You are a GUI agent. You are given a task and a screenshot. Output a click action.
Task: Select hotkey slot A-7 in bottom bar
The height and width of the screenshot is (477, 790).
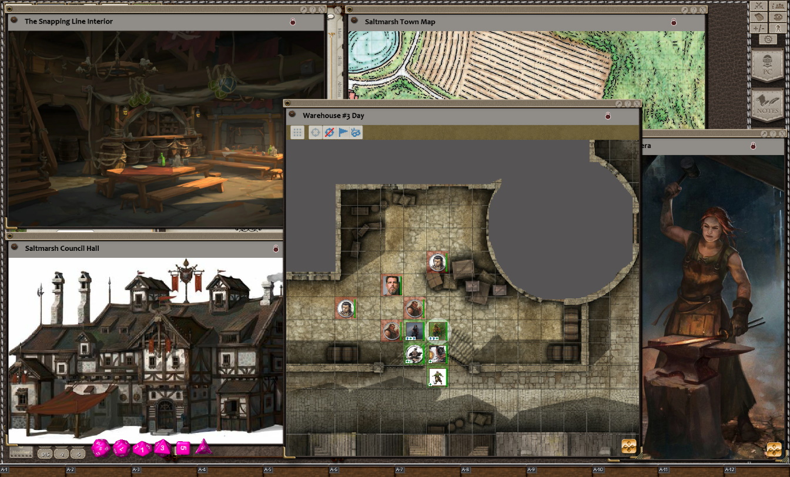click(399, 470)
